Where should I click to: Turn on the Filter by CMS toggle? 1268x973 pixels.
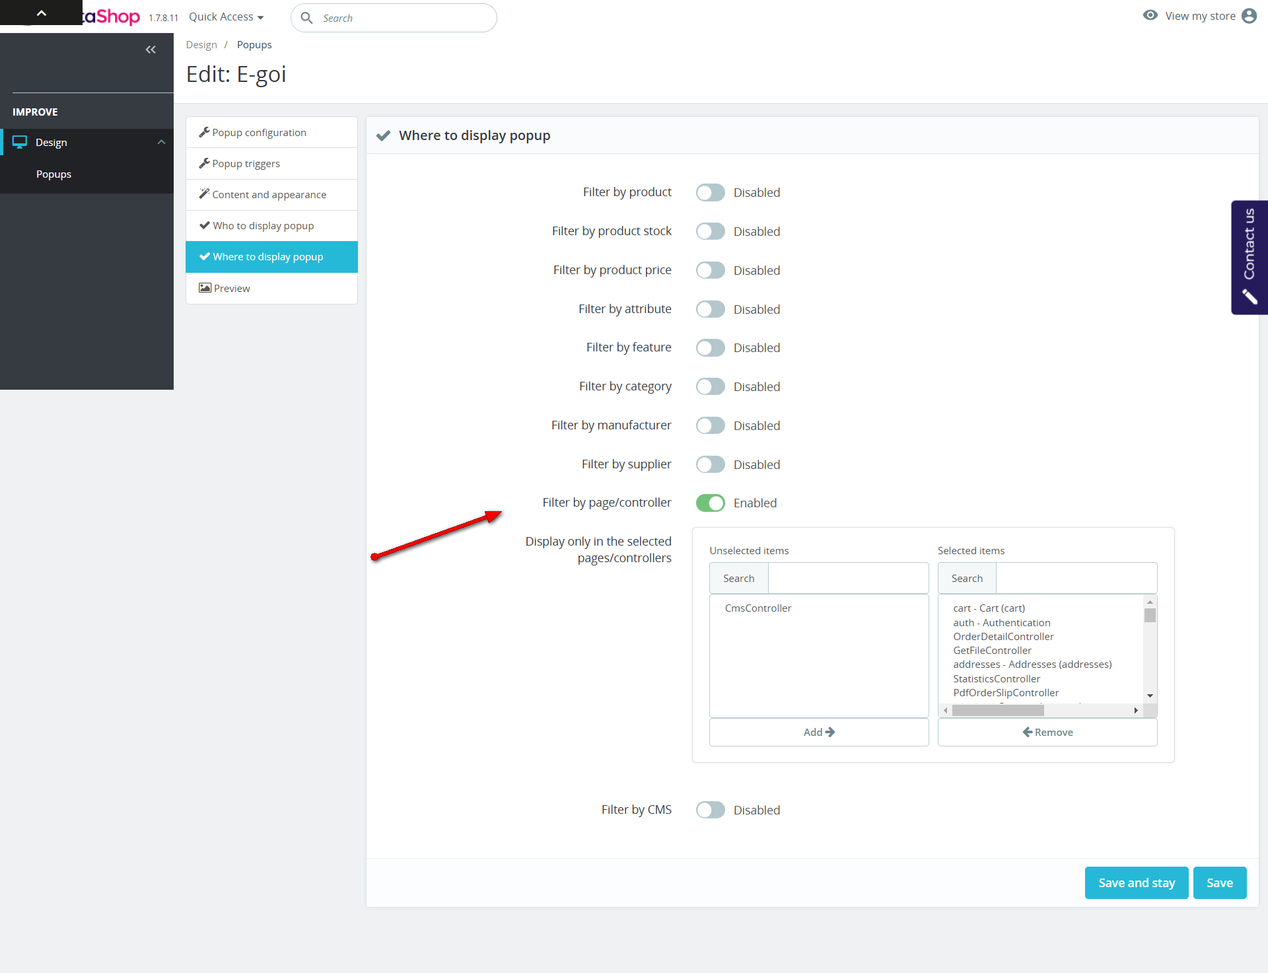coord(711,810)
